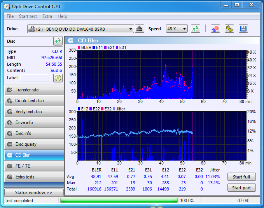Click the Start part button
This screenshot has width=264, height=208.
click(x=241, y=188)
